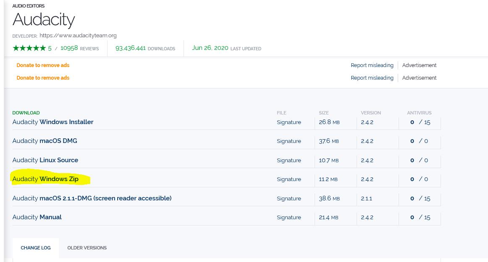Click the antivirus result for Linux Source
Viewport: 488px width, 262px height.
tap(419, 161)
